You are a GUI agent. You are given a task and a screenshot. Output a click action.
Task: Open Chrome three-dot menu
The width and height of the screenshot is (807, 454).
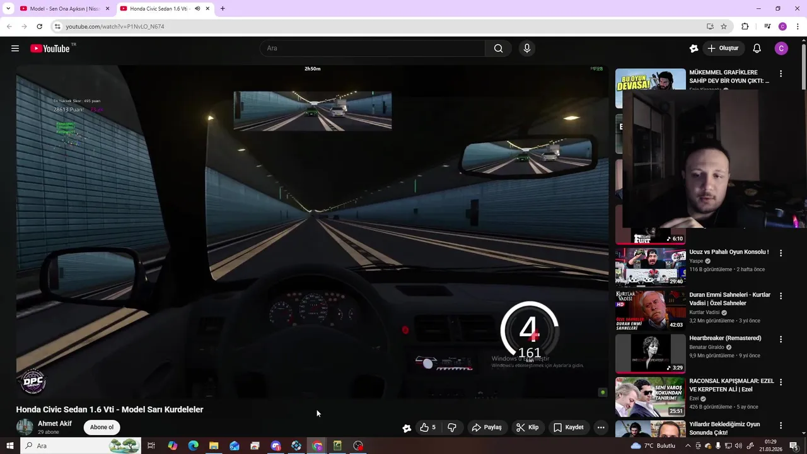(x=798, y=26)
